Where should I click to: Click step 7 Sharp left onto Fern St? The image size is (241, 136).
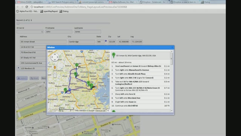pyautogui.click(x=140, y=94)
